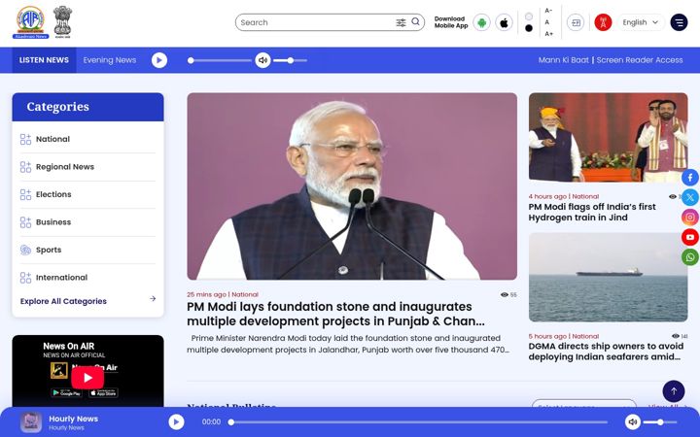The width and height of the screenshot is (700, 437).
Task: Click the red radio tower icon
Action: [x=603, y=22]
